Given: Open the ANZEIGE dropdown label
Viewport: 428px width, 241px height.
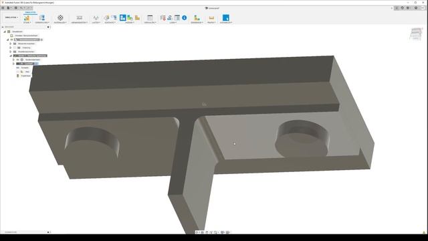Looking at the screenshot, I should (x=130, y=22).
